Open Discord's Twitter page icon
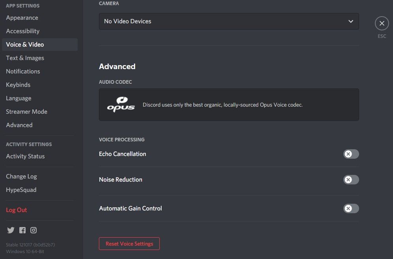This screenshot has height=259, width=393. (11, 230)
